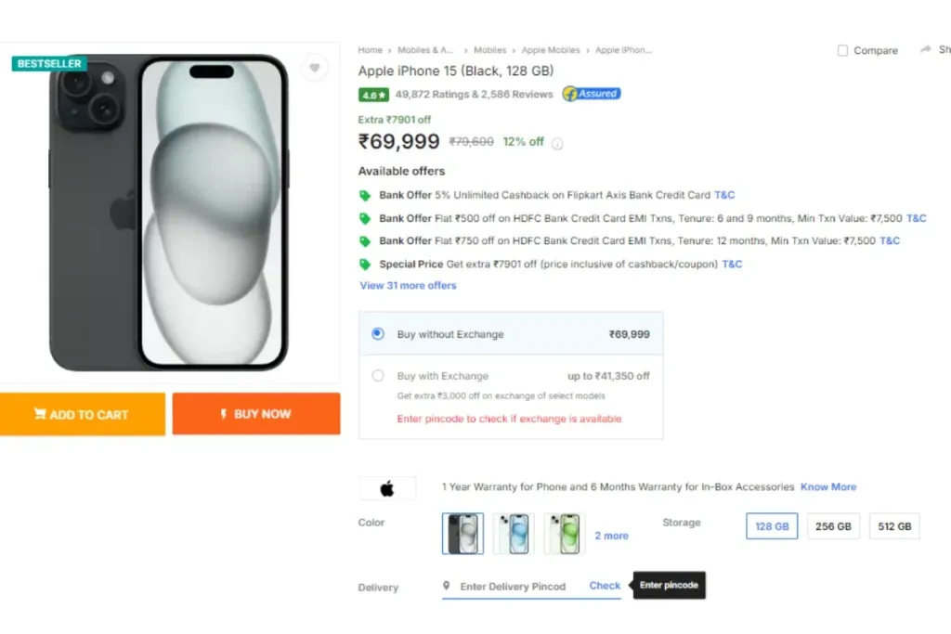Click the BUY NOW button

coord(256,414)
